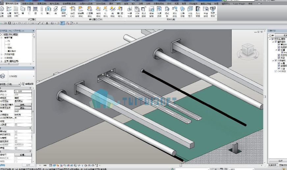Toggle the checkbox in the 裁剪区域可见 row
287x170 pixels.
pos(16,135)
